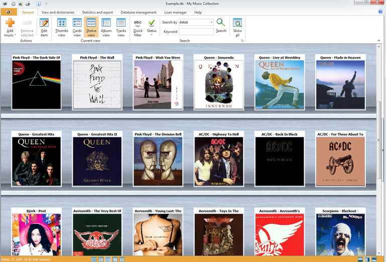Switch to Album view
The height and width of the screenshot is (262, 386).
106,27
